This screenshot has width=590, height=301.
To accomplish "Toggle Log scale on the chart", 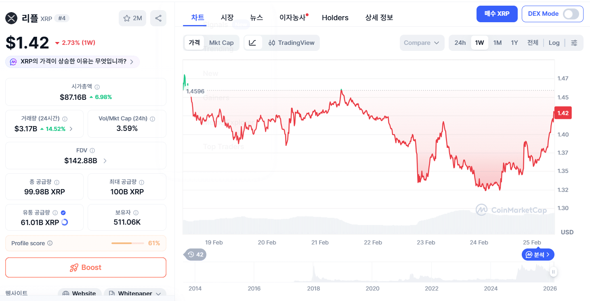I will pos(554,43).
